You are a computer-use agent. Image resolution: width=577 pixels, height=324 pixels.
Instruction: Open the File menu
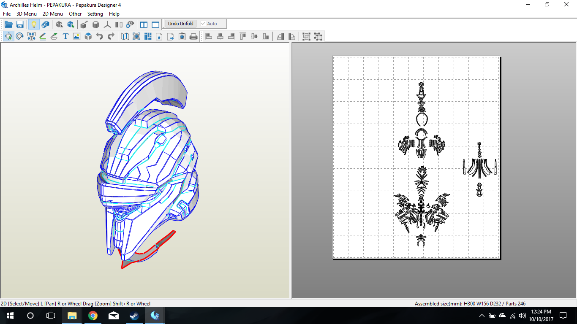[7, 14]
